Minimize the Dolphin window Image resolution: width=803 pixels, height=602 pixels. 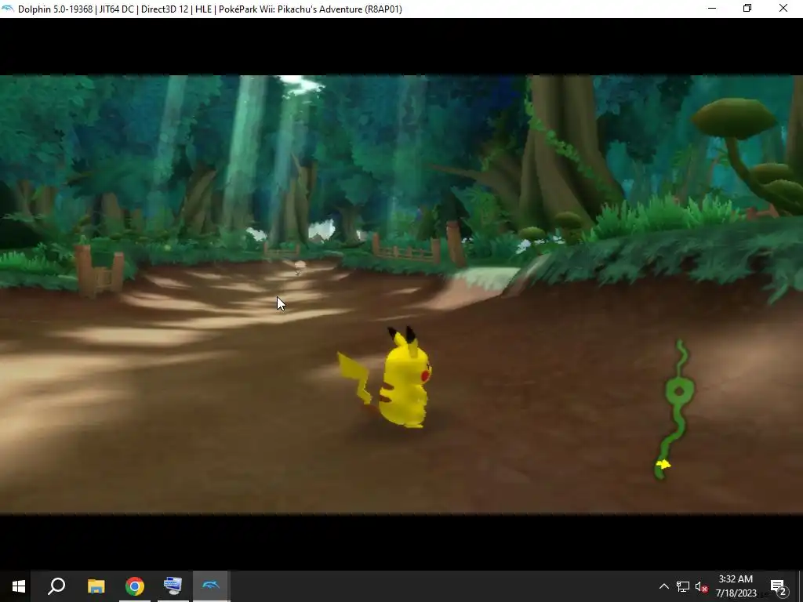[x=712, y=9]
